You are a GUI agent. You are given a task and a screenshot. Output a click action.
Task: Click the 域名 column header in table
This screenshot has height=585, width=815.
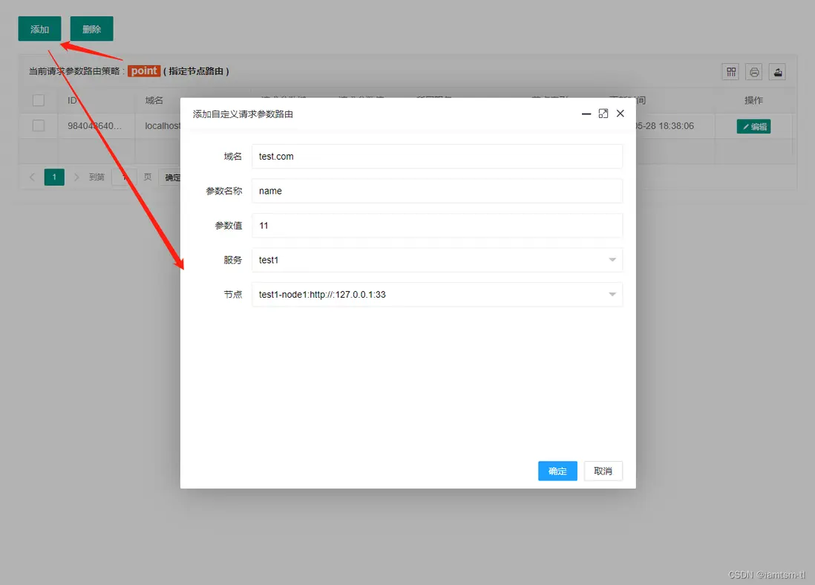154,99
